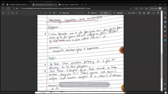Zoom out the PDF

point(41,13)
